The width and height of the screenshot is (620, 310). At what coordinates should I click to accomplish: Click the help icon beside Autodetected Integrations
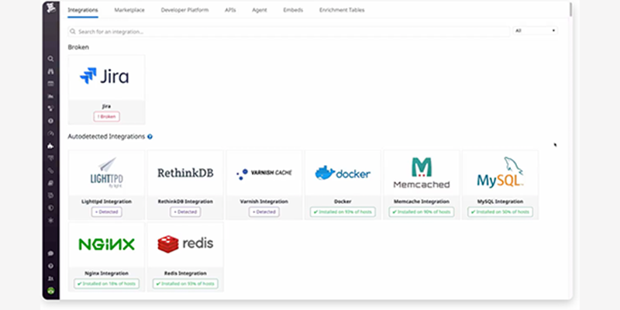[150, 137]
